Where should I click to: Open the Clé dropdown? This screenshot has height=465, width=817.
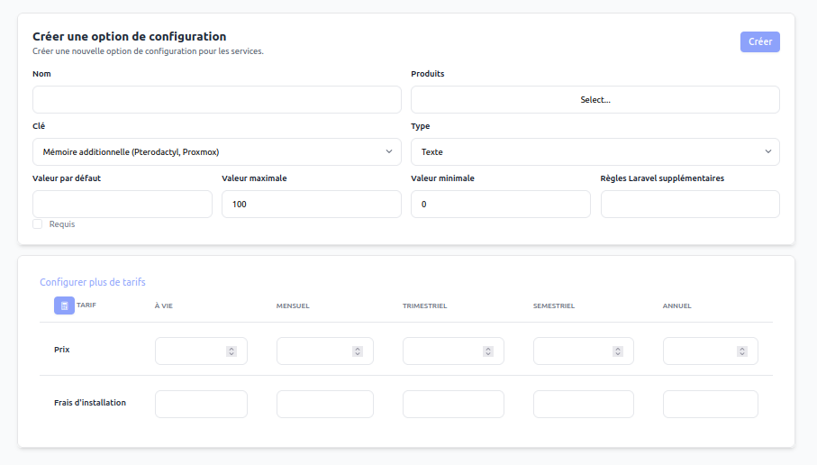tap(216, 152)
